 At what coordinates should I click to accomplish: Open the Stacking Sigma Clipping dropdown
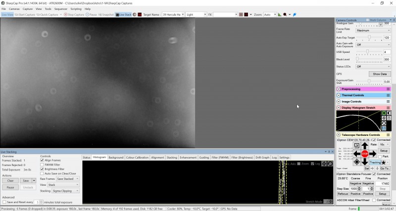pos(66,191)
